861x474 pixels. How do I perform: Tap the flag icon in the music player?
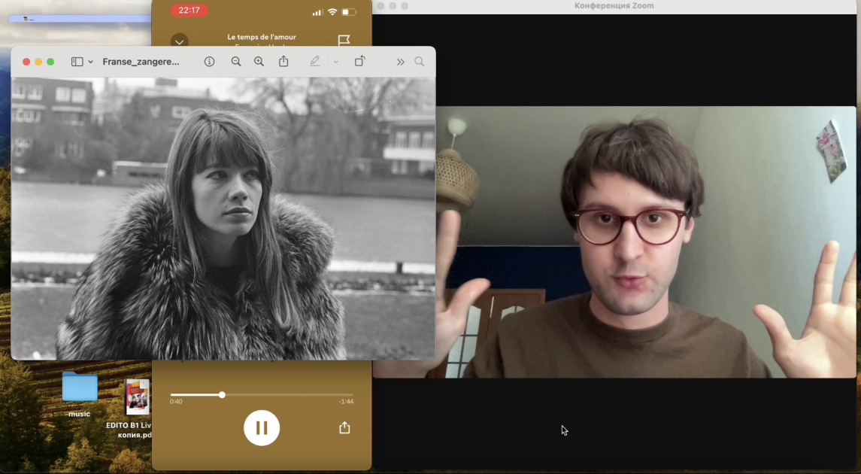[x=344, y=40]
